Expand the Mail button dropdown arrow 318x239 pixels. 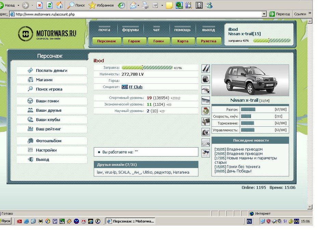tap(138, 5)
